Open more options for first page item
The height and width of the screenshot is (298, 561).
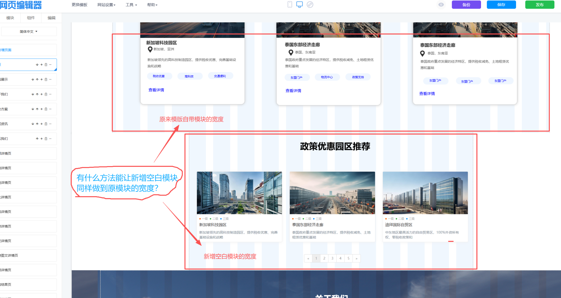(x=50, y=65)
